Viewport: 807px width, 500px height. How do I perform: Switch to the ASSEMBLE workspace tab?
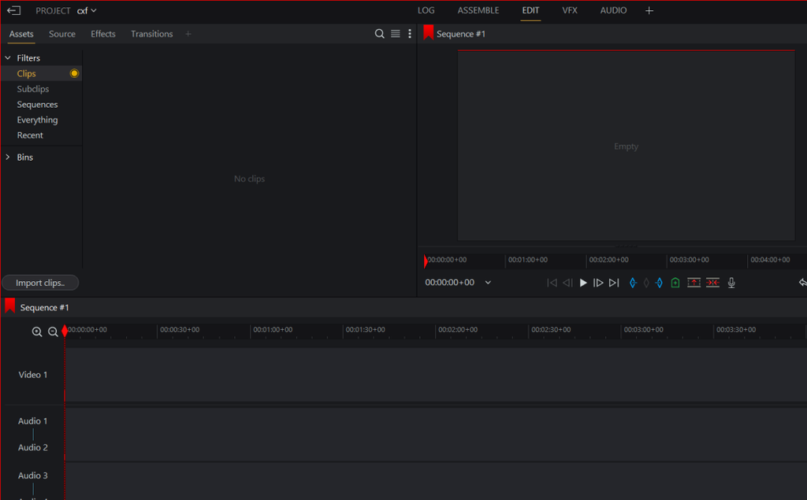(x=478, y=10)
